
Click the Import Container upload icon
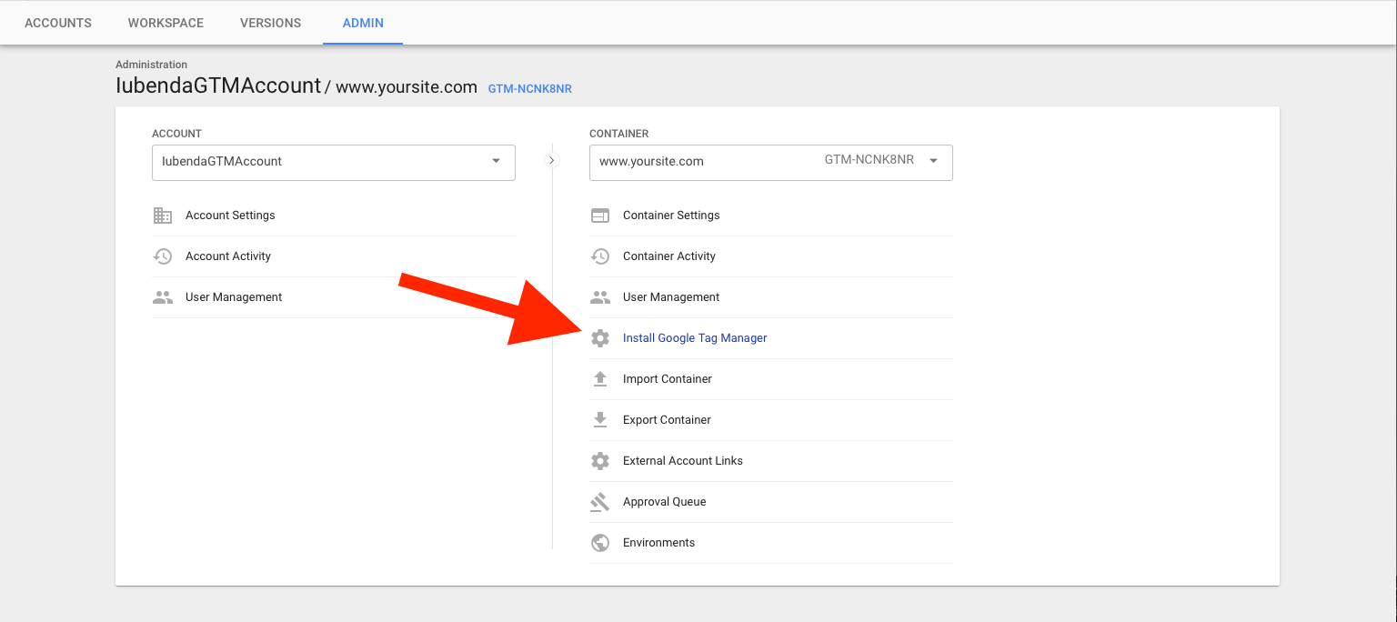click(x=600, y=378)
